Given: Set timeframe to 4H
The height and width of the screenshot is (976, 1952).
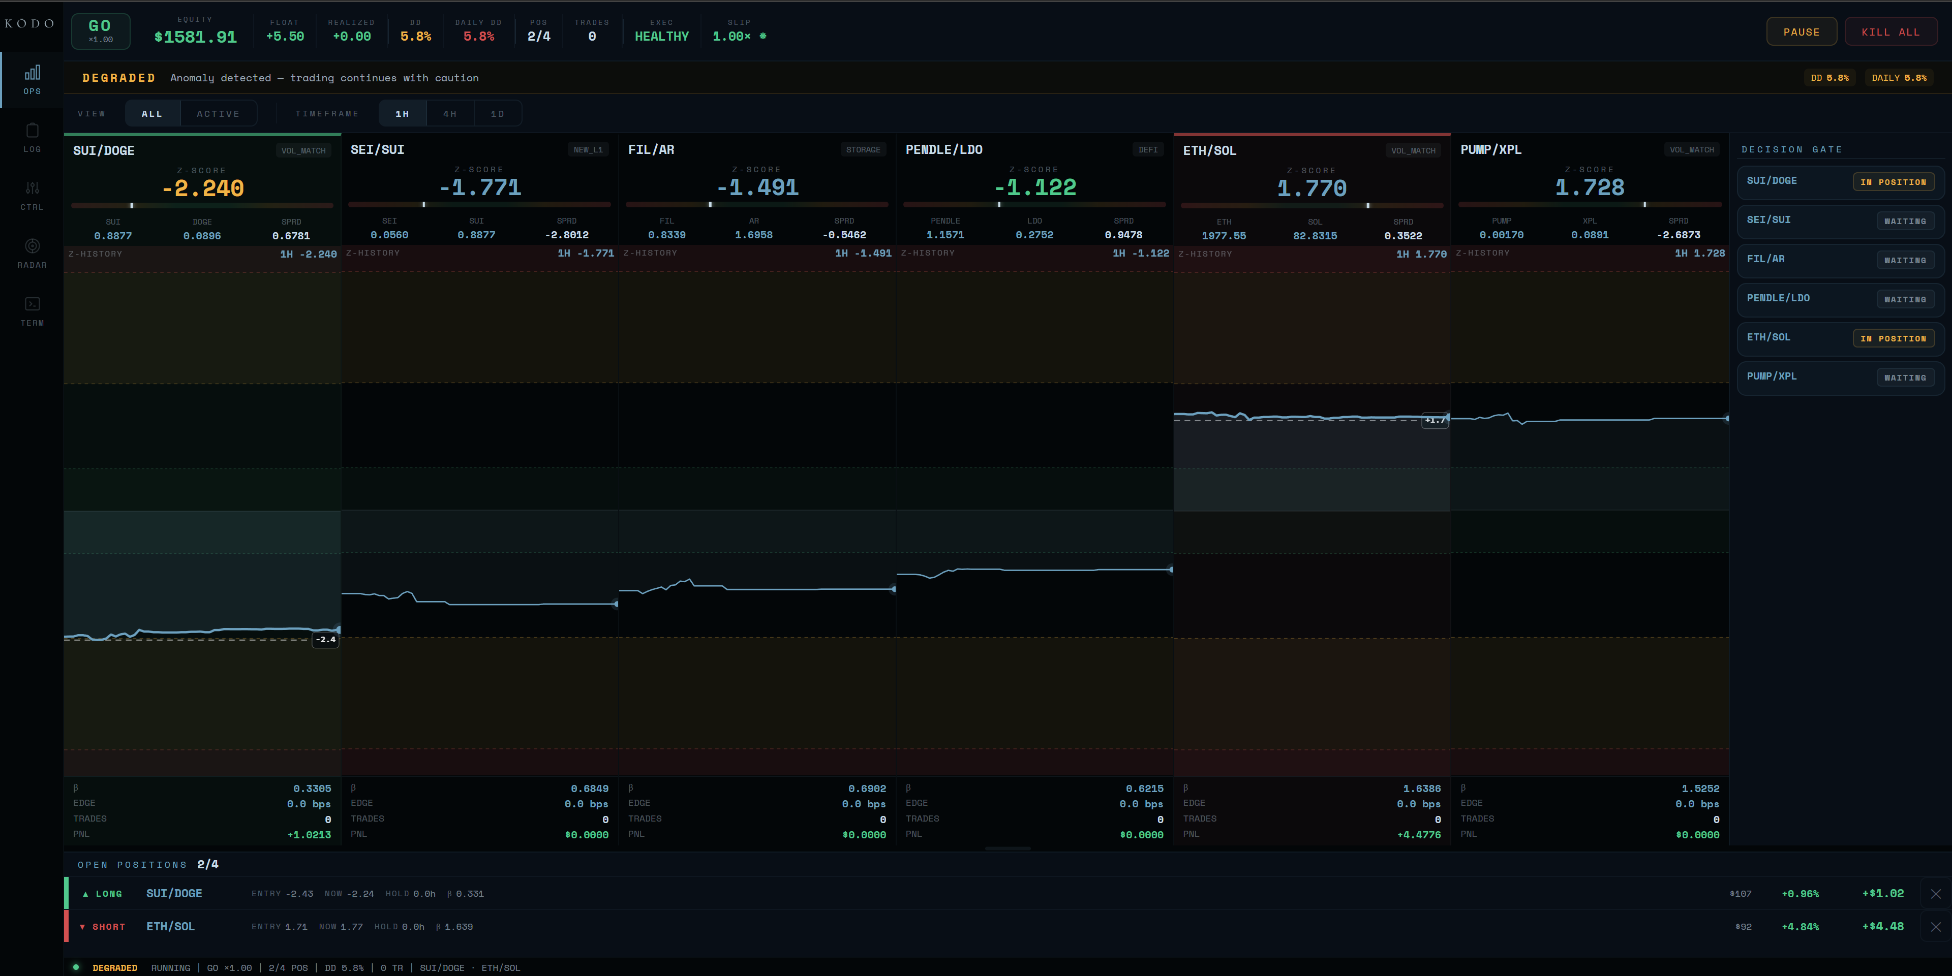Looking at the screenshot, I should [450, 114].
